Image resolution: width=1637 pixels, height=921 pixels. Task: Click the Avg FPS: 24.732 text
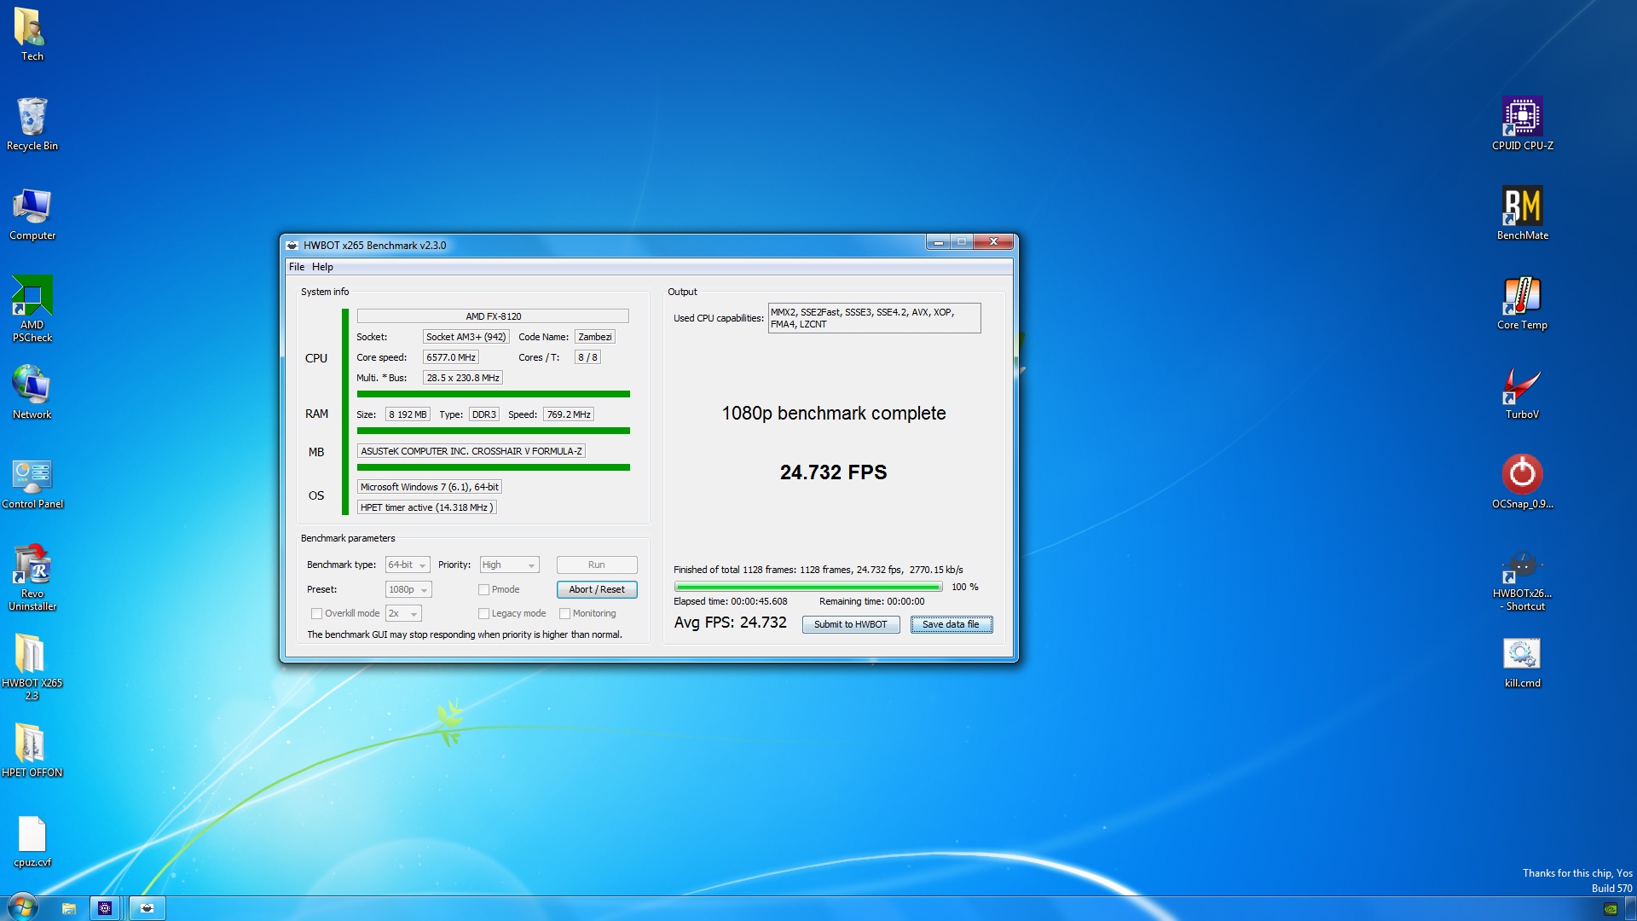[731, 623]
